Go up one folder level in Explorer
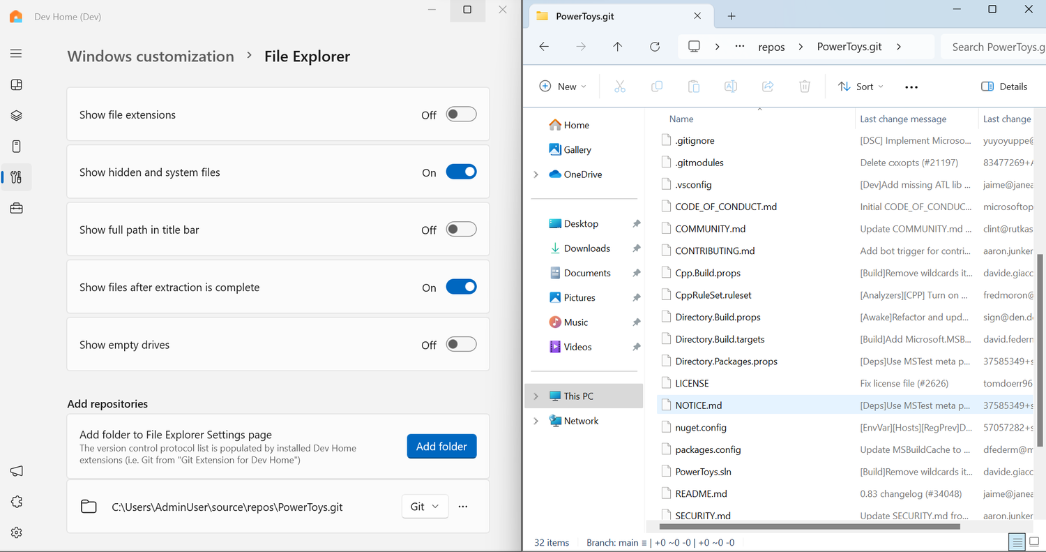1046x552 pixels. 617,47
